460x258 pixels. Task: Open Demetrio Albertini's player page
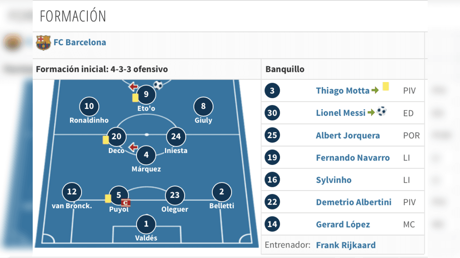click(354, 202)
